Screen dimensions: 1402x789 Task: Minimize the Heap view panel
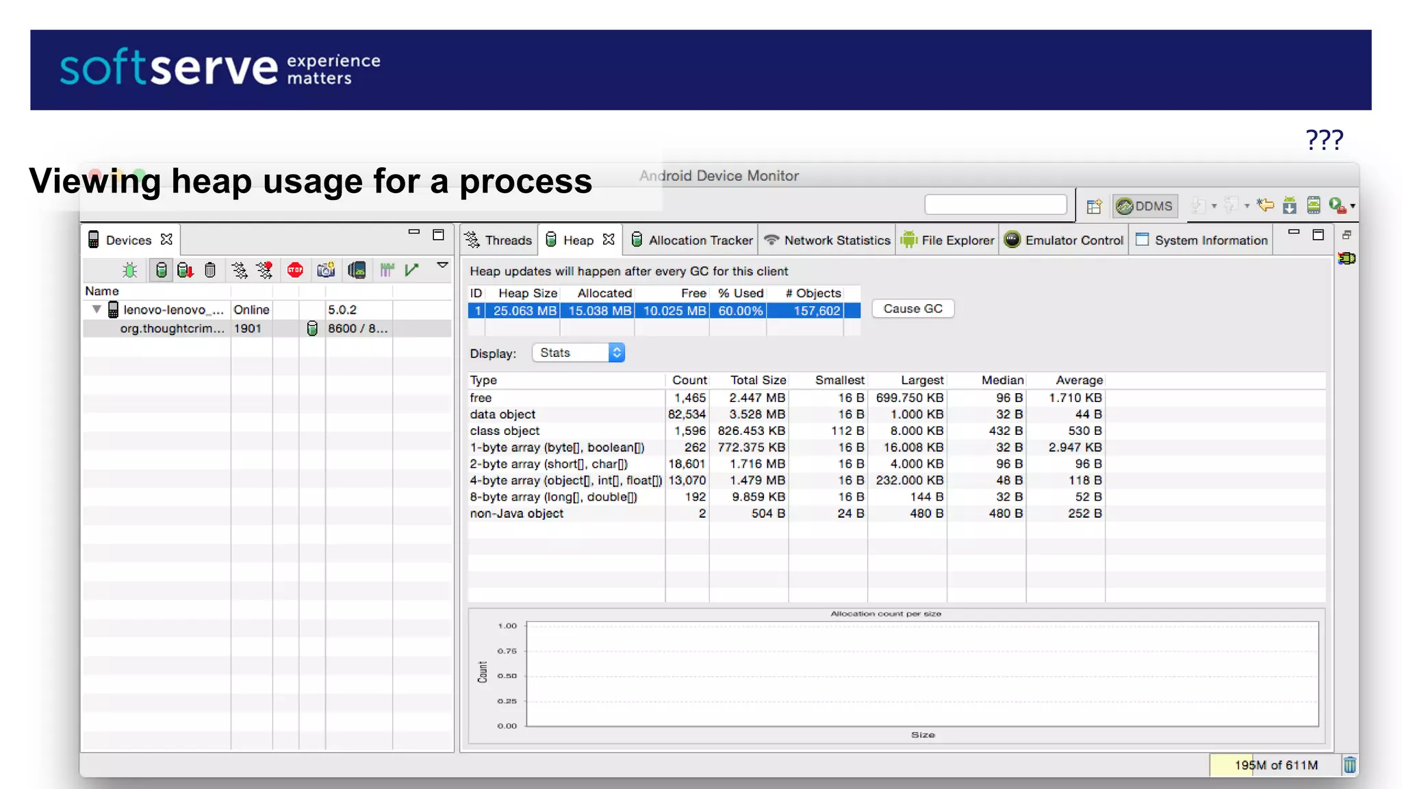pos(1293,232)
